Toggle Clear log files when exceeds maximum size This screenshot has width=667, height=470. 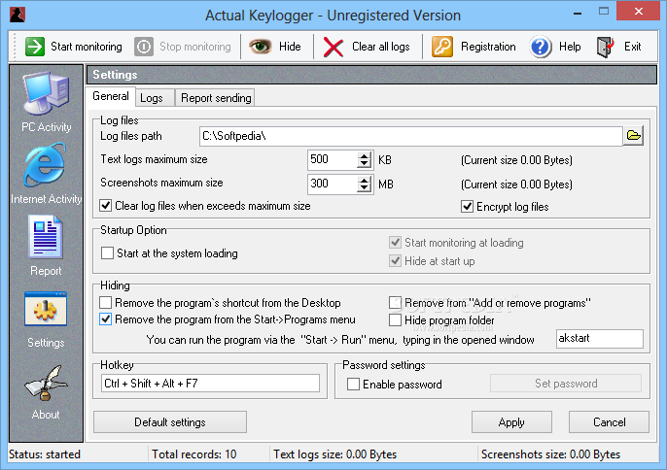pos(105,206)
